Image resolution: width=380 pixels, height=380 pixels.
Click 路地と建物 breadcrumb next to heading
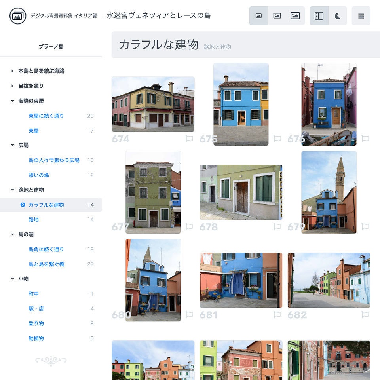(217, 47)
